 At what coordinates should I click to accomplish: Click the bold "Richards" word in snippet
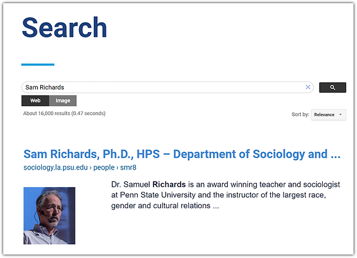[169, 183]
